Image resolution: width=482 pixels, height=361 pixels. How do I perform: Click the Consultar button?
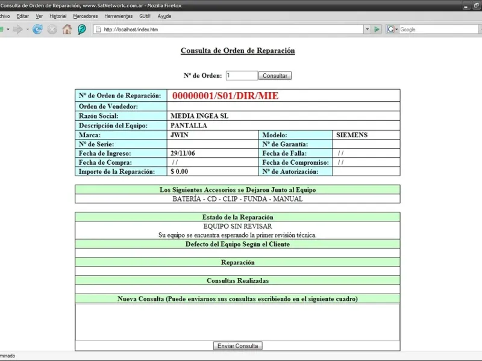pyautogui.click(x=275, y=76)
